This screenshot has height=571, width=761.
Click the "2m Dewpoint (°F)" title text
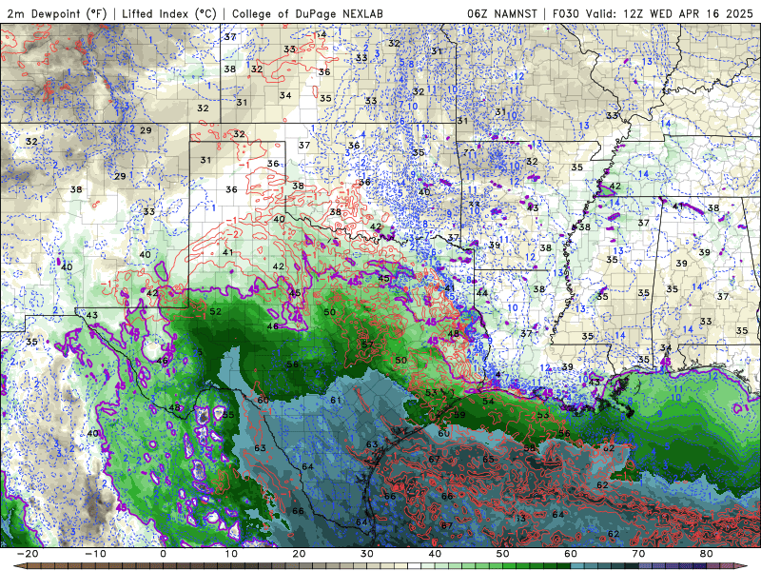(x=57, y=13)
